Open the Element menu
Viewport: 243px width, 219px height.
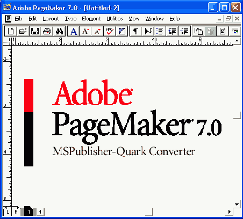click(x=91, y=19)
